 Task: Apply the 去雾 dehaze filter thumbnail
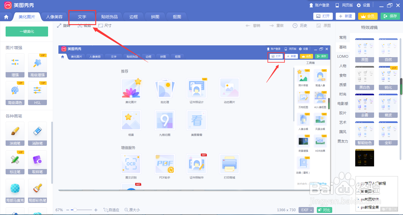(x=365, y=106)
